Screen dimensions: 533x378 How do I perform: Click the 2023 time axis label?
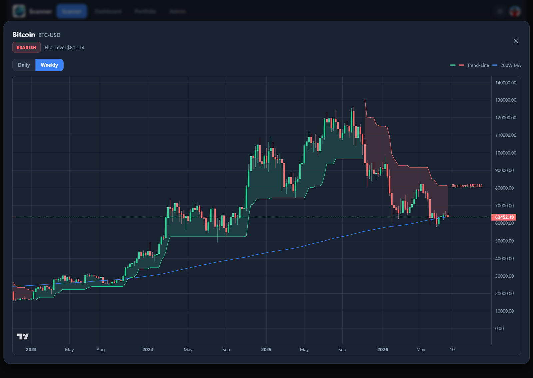click(31, 350)
